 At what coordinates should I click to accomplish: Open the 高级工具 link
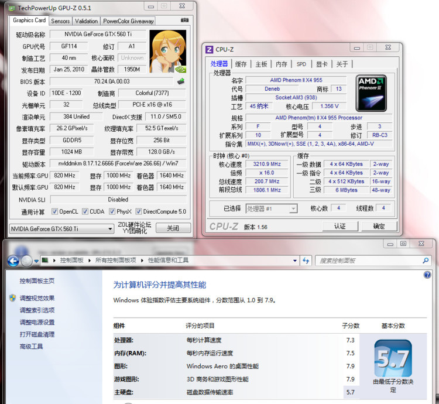pos(31,347)
